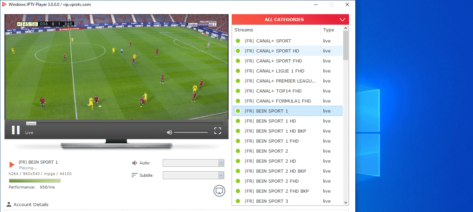
Task: Pause the live stream playback
Action: pos(16,130)
